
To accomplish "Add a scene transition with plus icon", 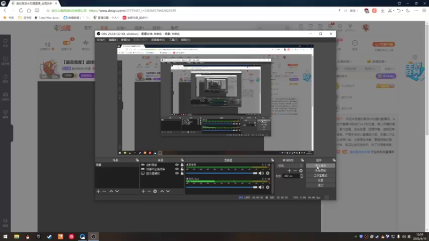I will (x=289, y=171).
